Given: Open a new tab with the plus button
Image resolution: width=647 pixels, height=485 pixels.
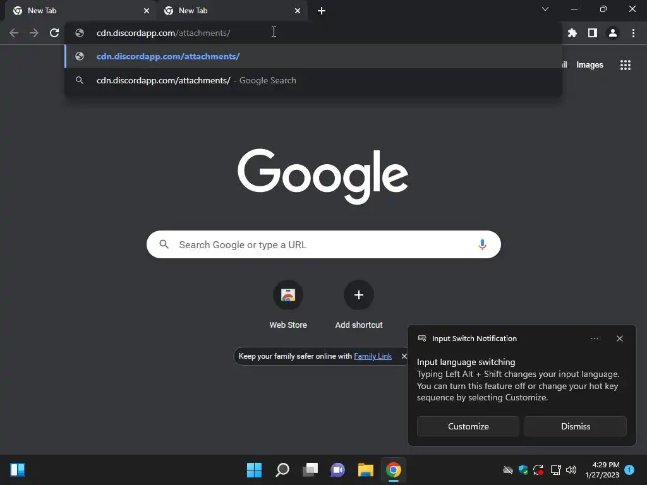Looking at the screenshot, I should tap(322, 11).
